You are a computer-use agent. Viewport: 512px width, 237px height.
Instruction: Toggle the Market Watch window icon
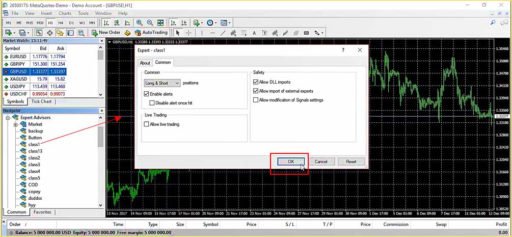[x=39, y=33]
